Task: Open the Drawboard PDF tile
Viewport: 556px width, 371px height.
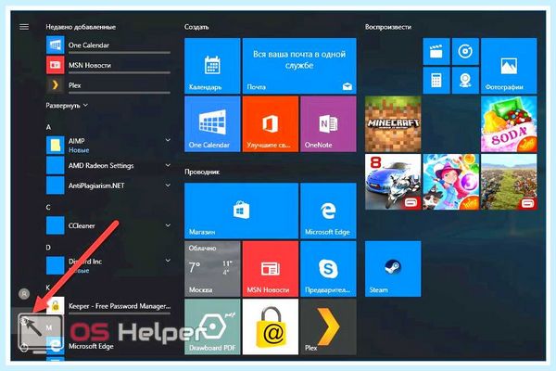Action: point(212,326)
